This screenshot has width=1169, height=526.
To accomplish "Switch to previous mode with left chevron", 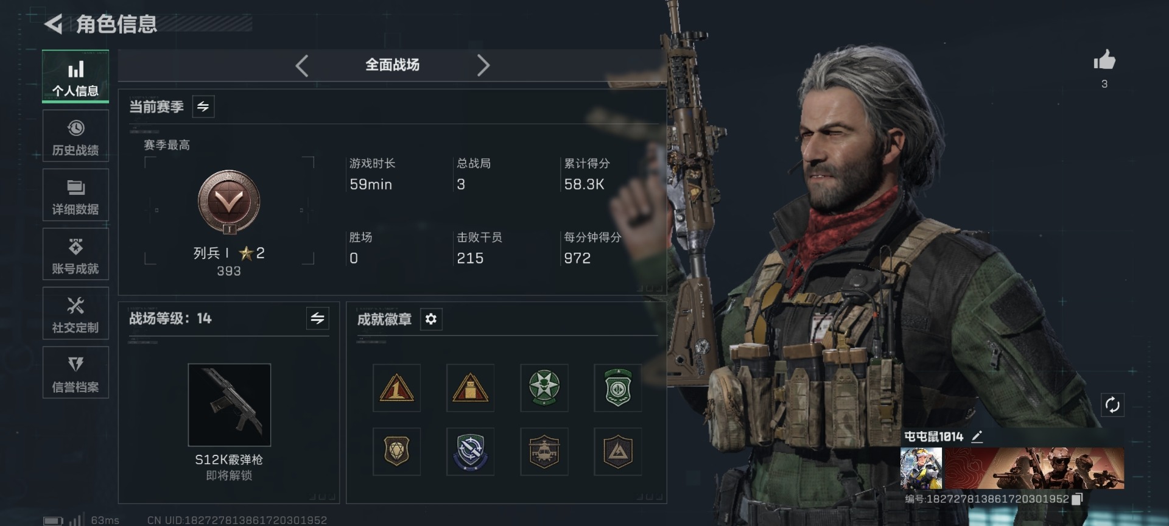I will (302, 65).
